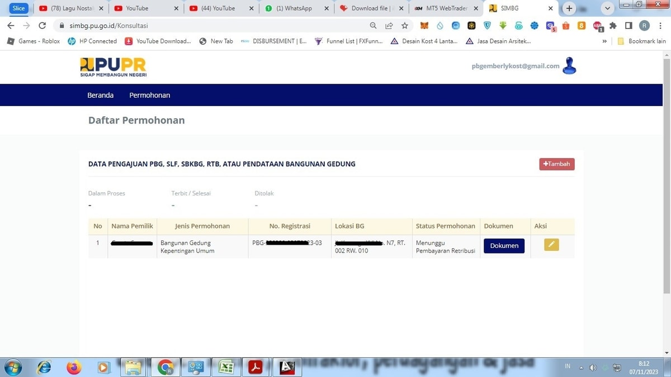Reload the page
Screen dimensions: 671x377
42,26
